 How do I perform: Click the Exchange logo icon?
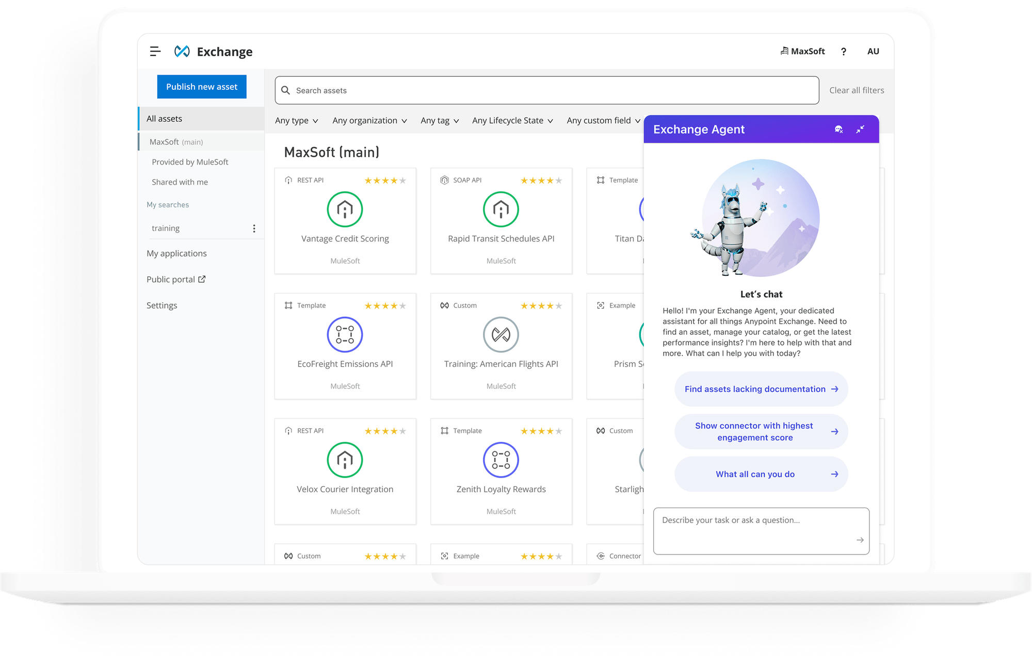tap(182, 51)
